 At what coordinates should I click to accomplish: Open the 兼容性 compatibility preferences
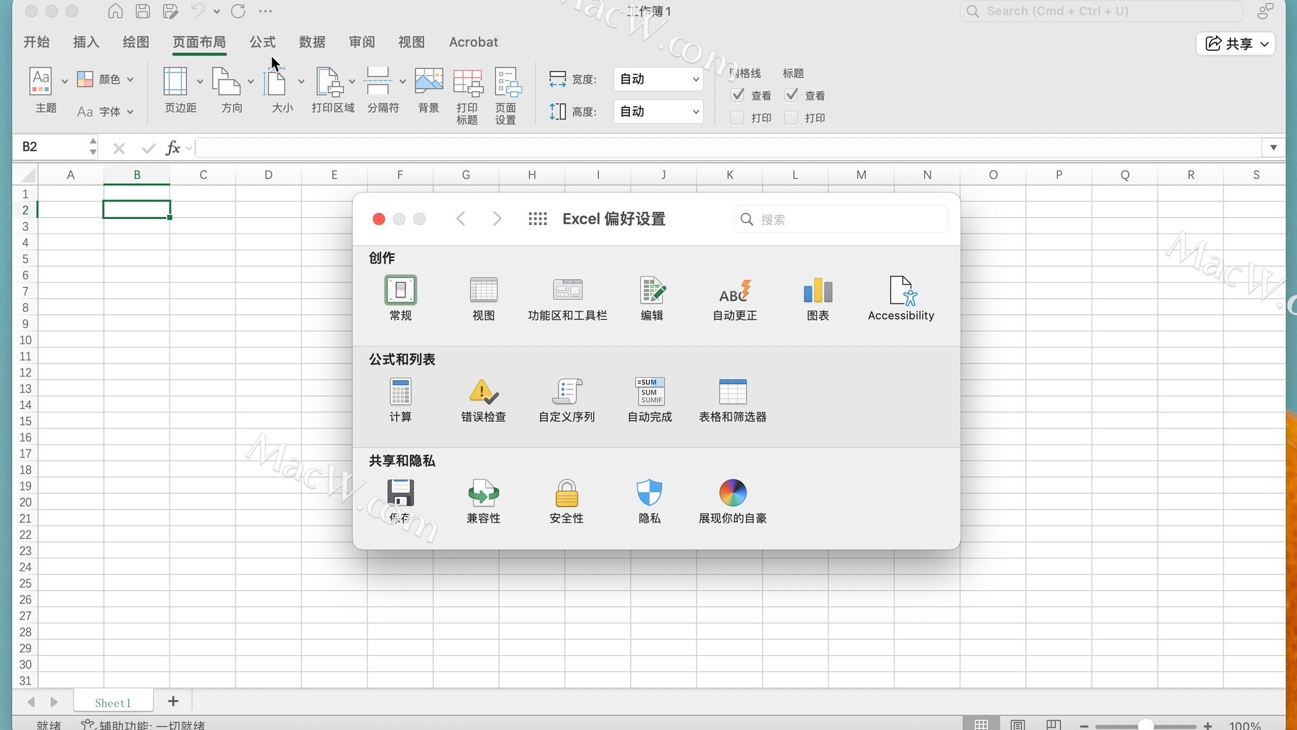[483, 501]
